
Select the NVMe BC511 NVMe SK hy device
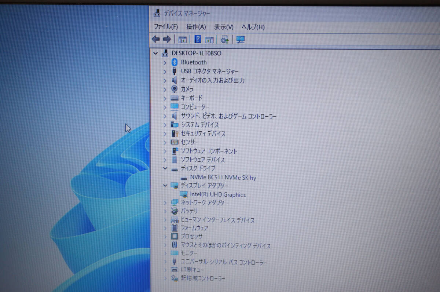[223, 178]
